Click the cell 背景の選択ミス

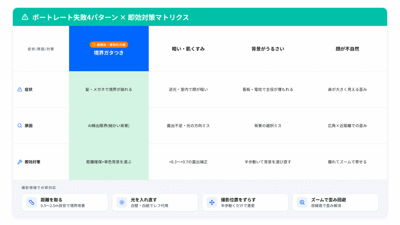pos(268,126)
